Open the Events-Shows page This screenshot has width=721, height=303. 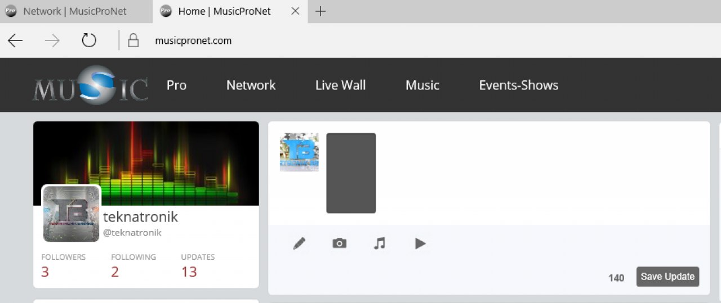[x=519, y=85]
